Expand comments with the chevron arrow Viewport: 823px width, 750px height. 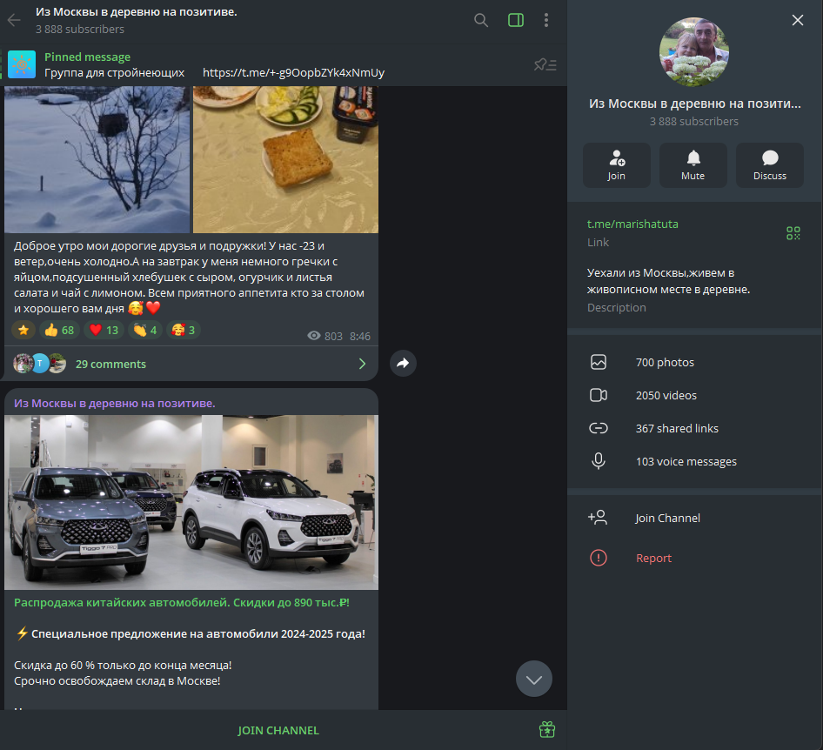[x=362, y=364]
